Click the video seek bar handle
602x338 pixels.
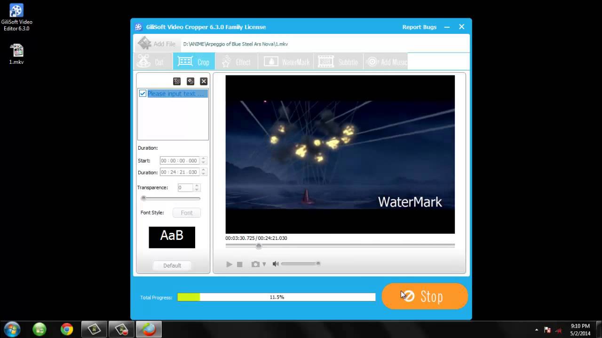(x=258, y=246)
